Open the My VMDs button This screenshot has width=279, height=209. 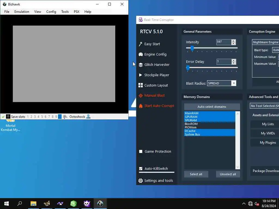pyautogui.click(x=265, y=133)
